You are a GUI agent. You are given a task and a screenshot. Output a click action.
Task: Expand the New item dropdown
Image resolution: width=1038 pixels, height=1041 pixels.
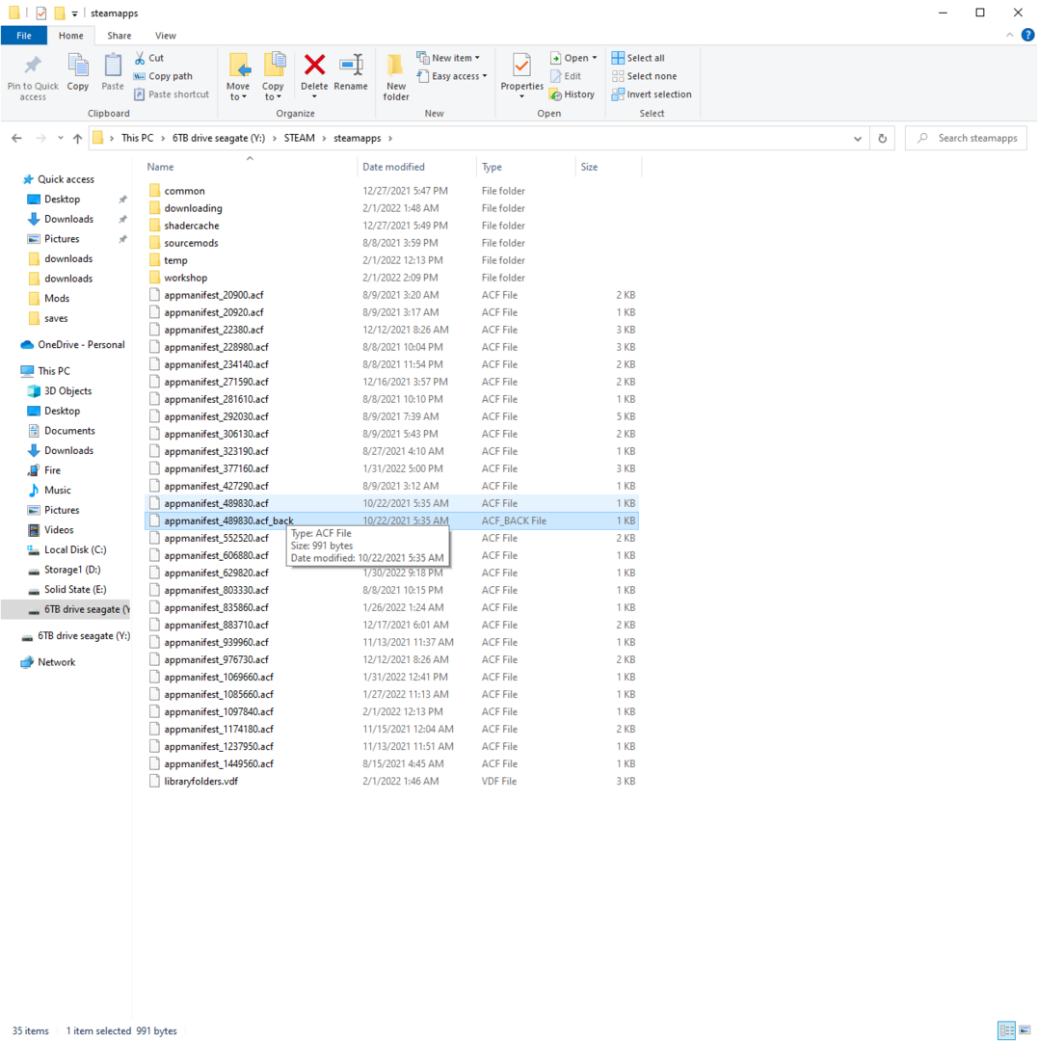(477, 58)
